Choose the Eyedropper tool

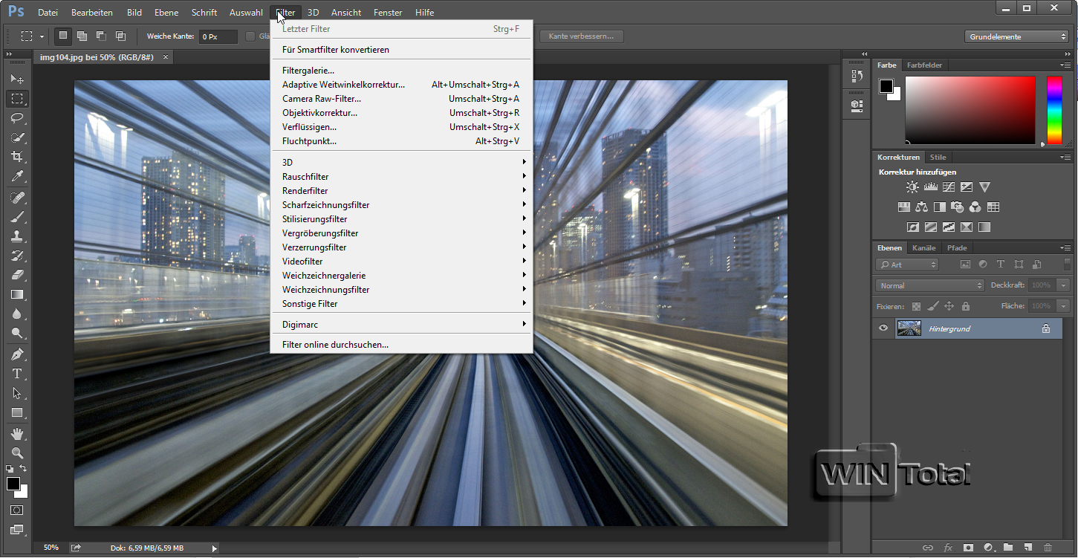(x=17, y=177)
